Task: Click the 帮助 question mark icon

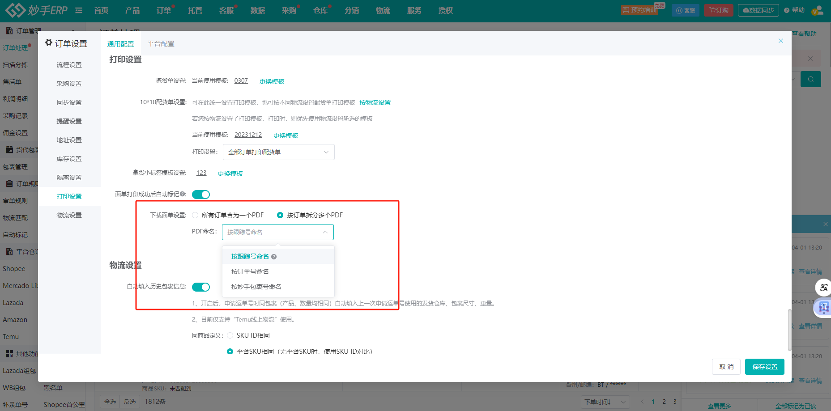Action: pyautogui.click(x=787, y=10)
